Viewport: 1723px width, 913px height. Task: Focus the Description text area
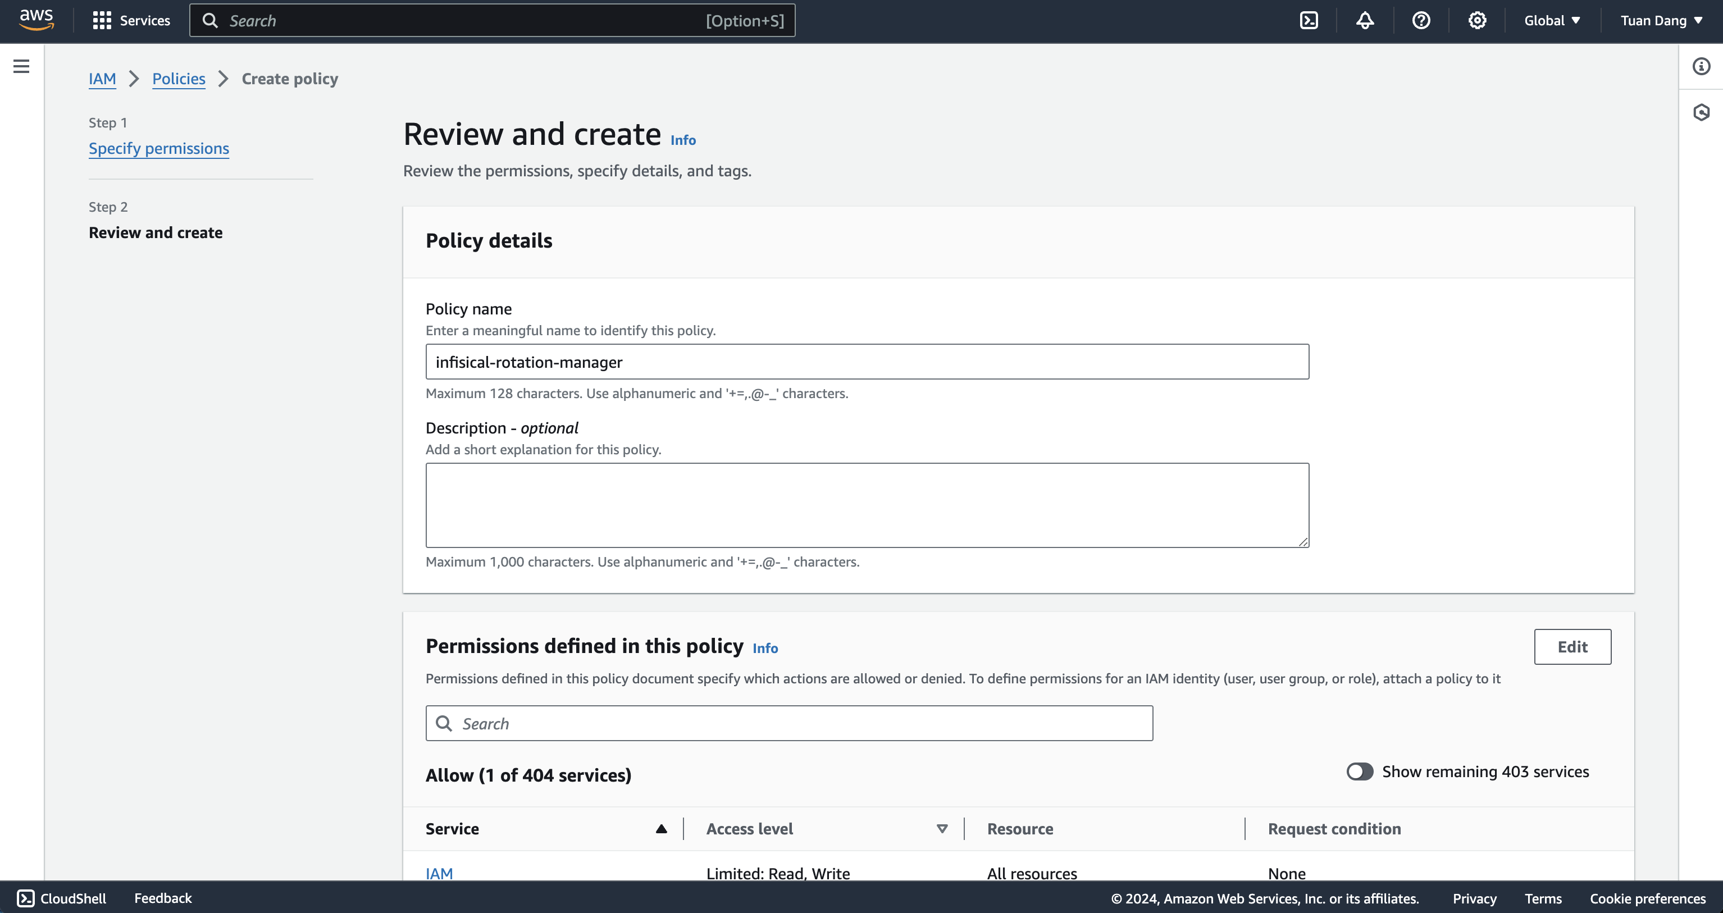coord(867,505)
